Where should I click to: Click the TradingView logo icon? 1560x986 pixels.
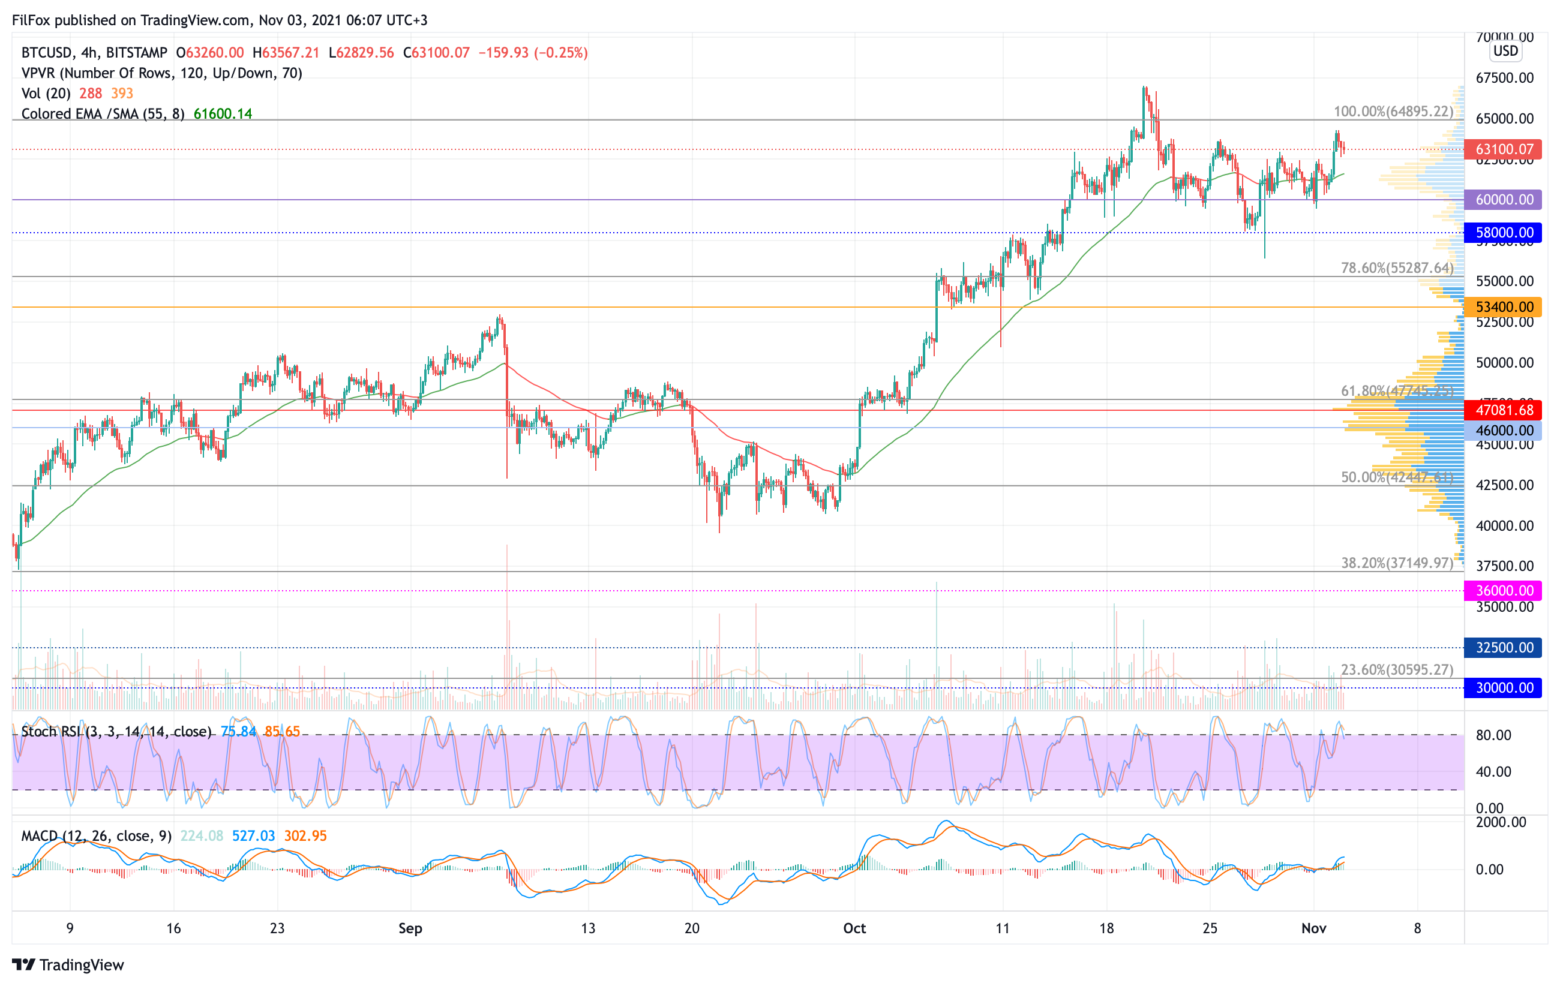coord(23,964)
